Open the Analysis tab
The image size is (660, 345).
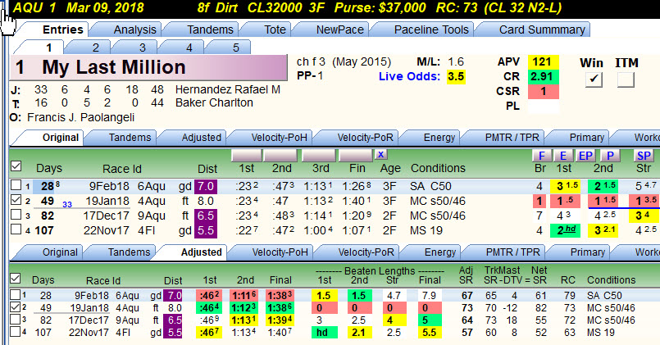coord(134,30)
